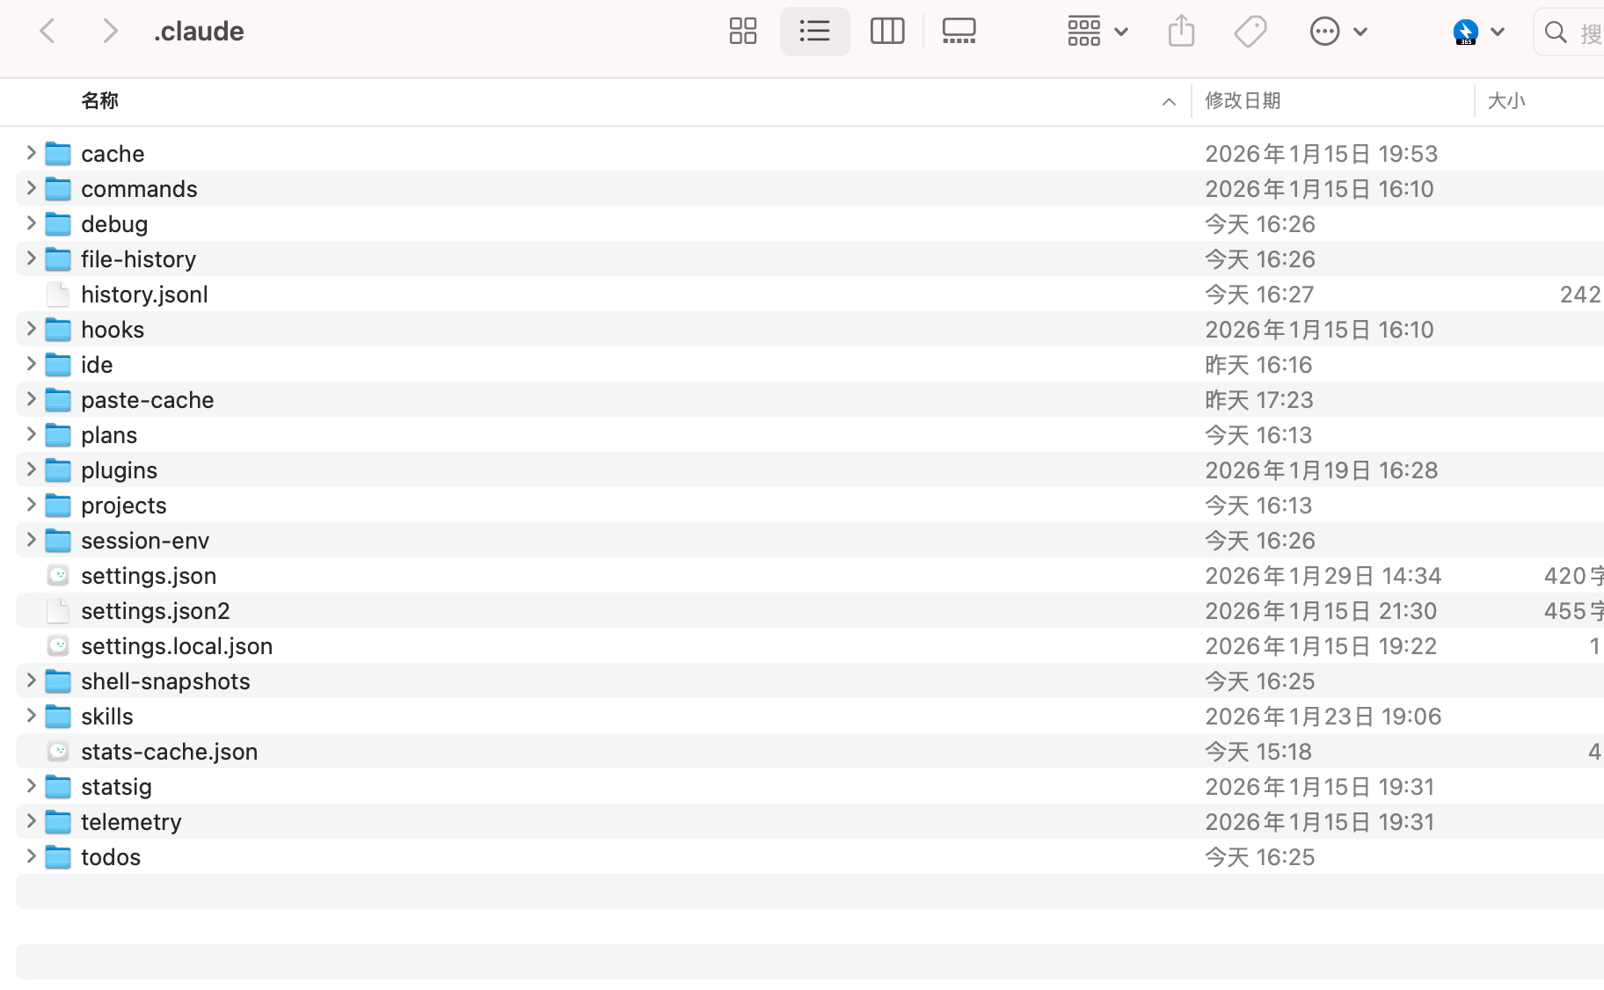1604x990 pixels.
Task: Expand the cache folder
Action: (x=31, y=153)
